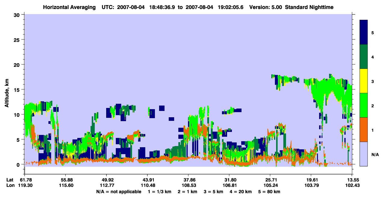Click the longitude value 105.24

click(270, 185)
